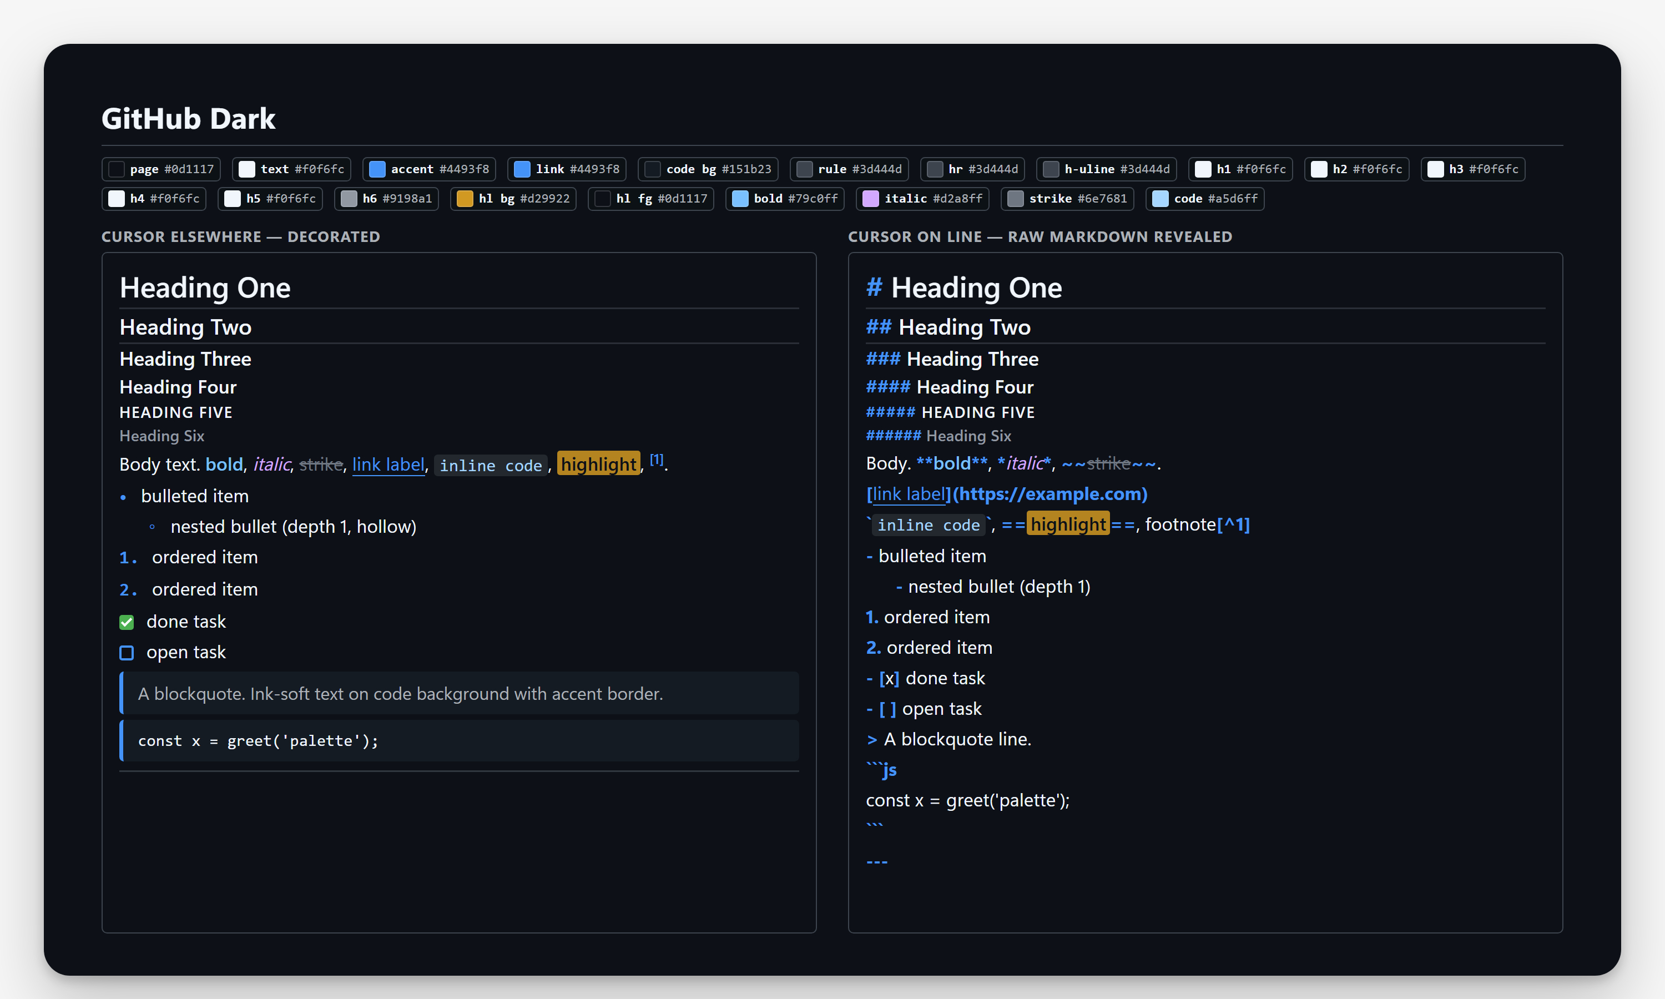Click the raw nested bullet (depth 1) line

tap(993, 587)
